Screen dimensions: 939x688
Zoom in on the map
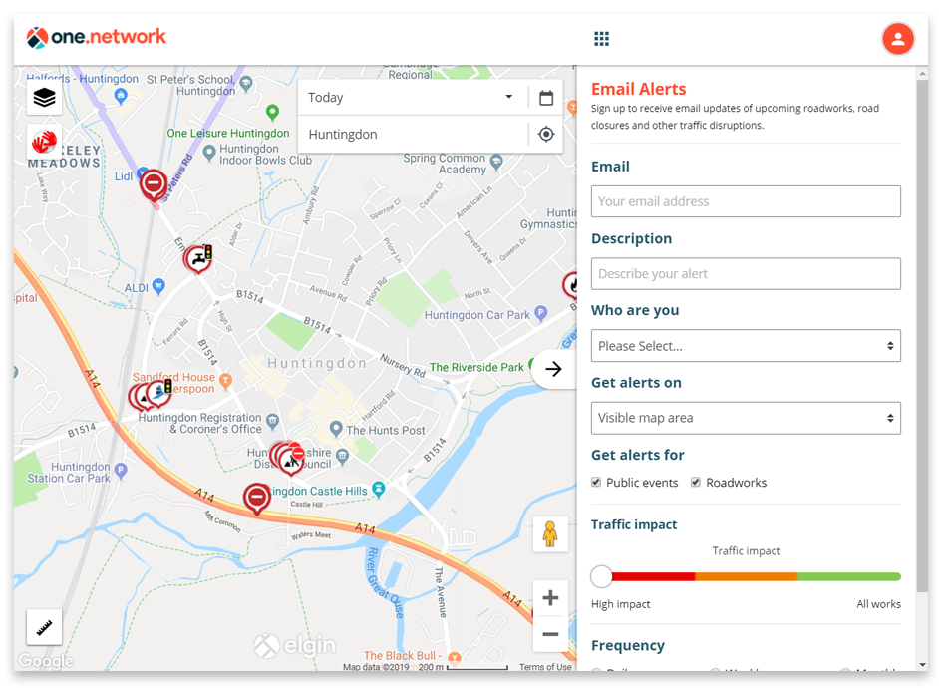coord(550,598)
